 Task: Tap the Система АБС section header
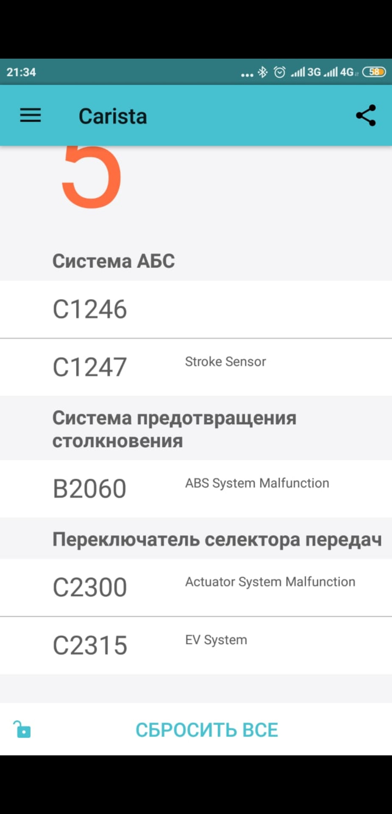click(114, 261)
